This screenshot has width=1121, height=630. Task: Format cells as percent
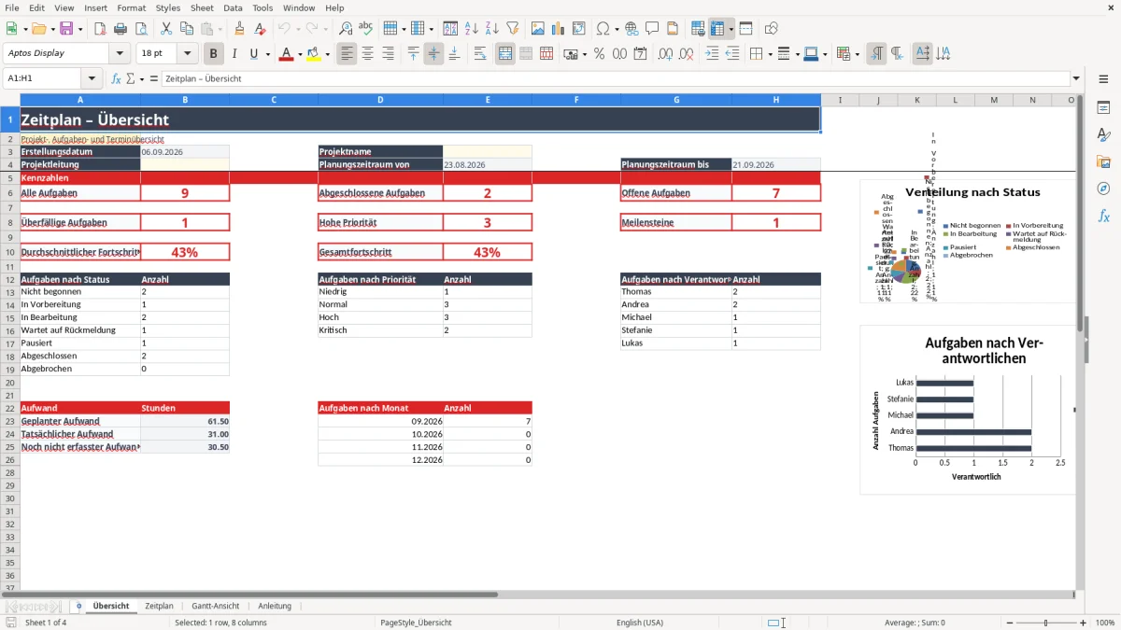click(599, 54)
